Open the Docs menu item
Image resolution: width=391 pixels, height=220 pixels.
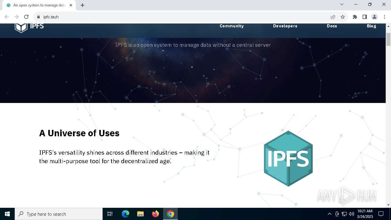pos(332,26)
